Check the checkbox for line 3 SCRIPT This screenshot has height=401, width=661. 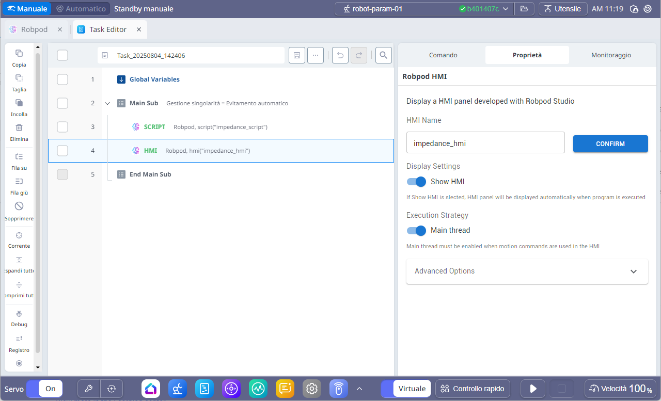click(62, 127)
